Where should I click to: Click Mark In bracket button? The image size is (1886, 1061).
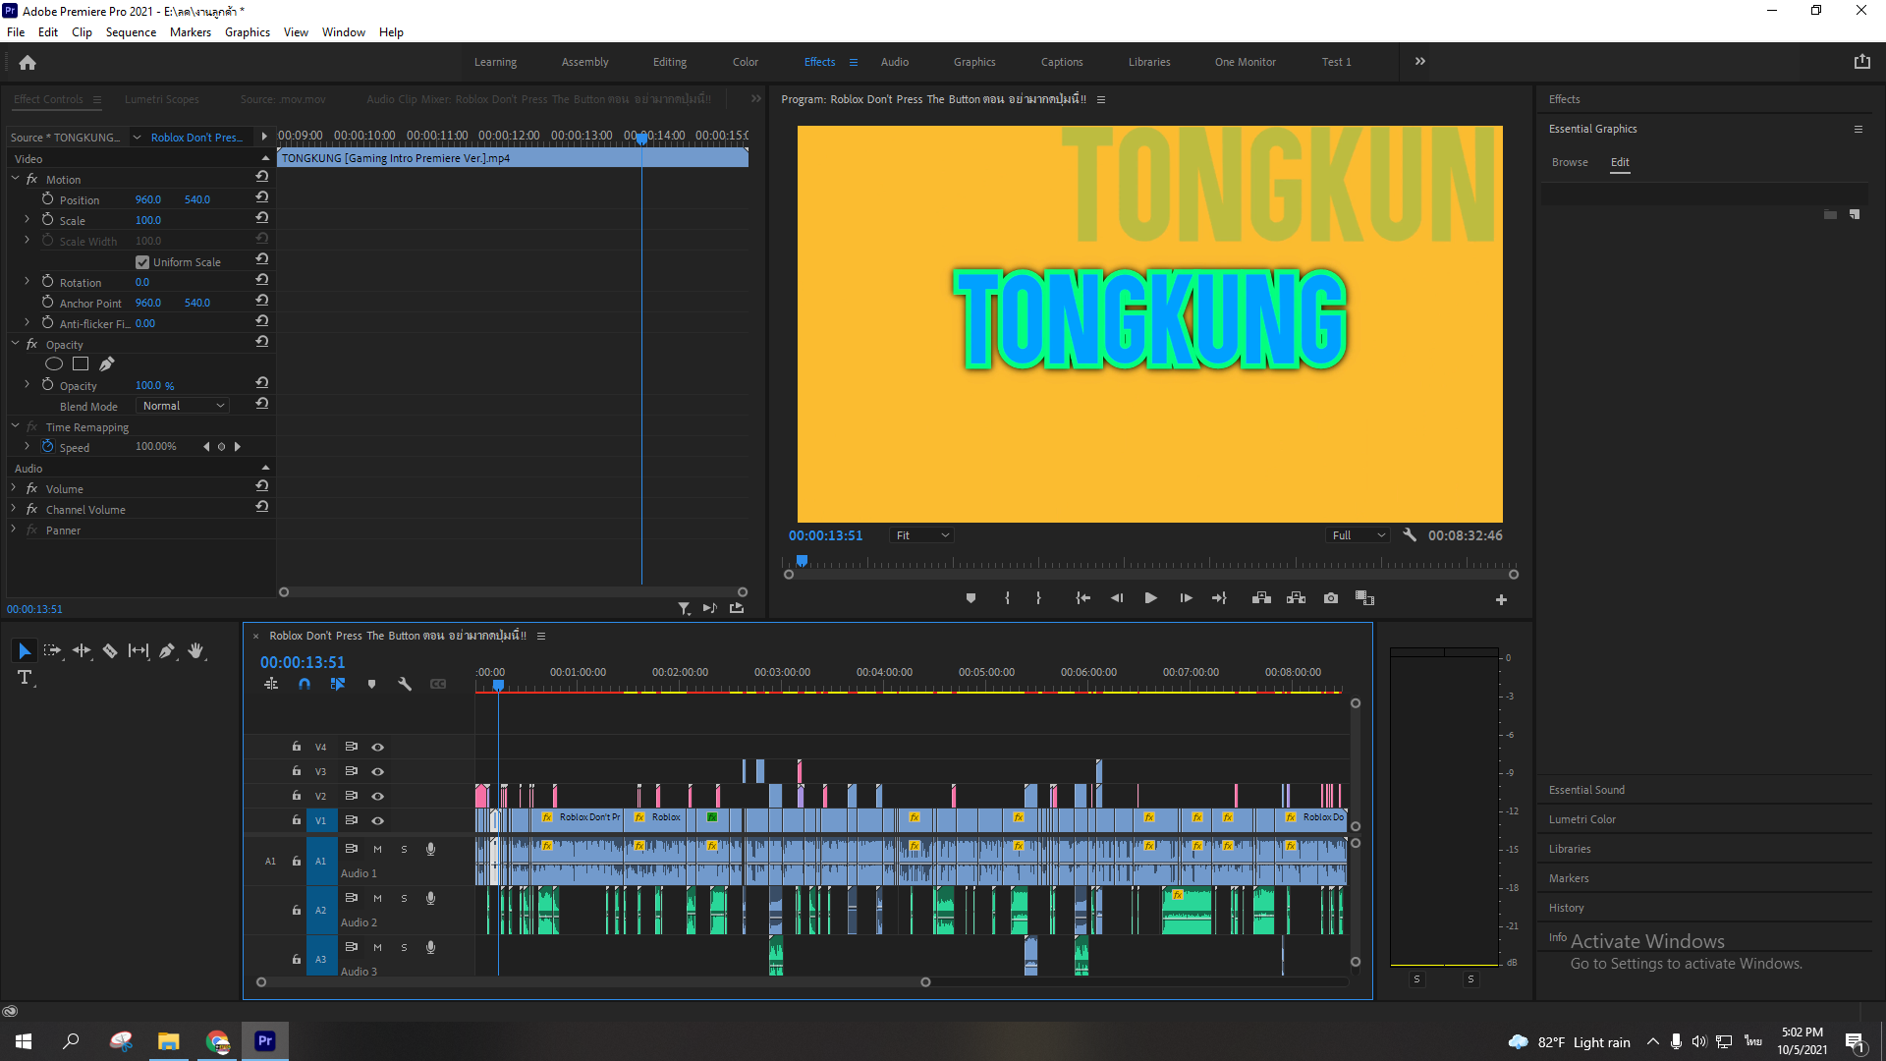(x=1007, y=598)
